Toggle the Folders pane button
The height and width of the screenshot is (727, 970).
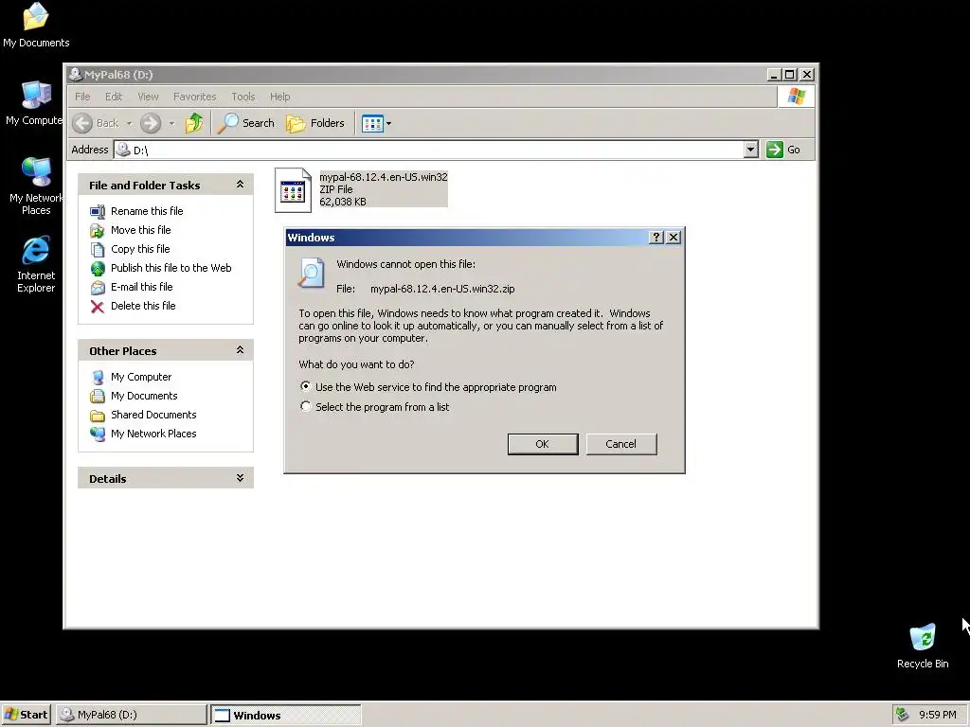click(x=314, y=123)
